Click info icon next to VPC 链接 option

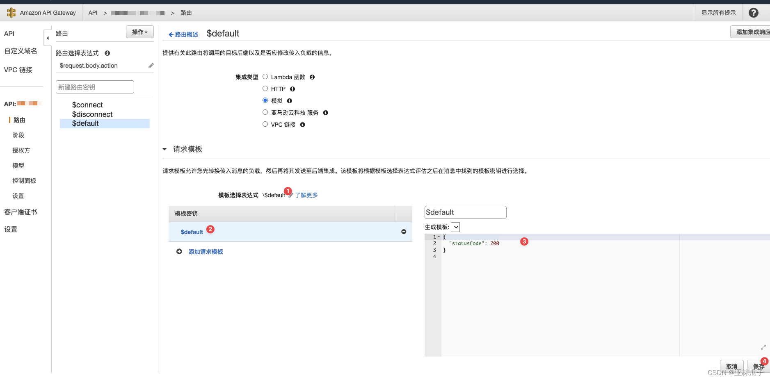click(x=303, y=125)
